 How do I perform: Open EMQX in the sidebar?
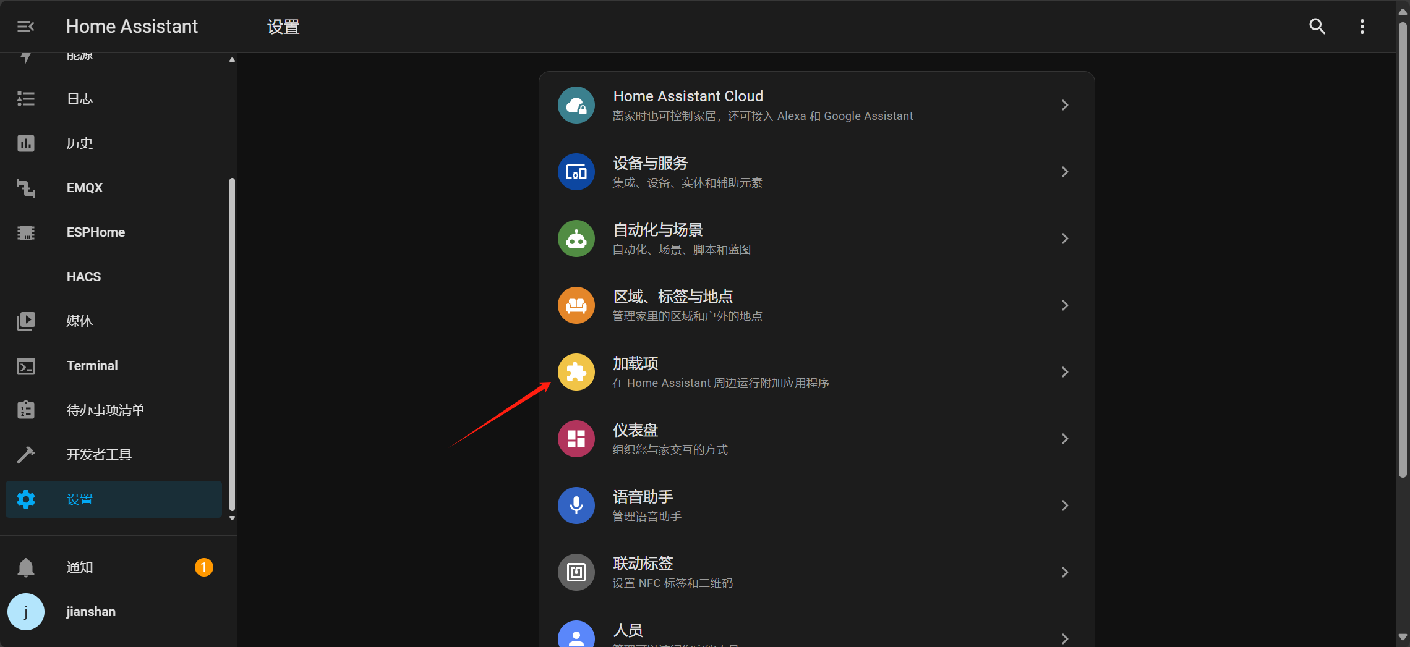(114, 188)
